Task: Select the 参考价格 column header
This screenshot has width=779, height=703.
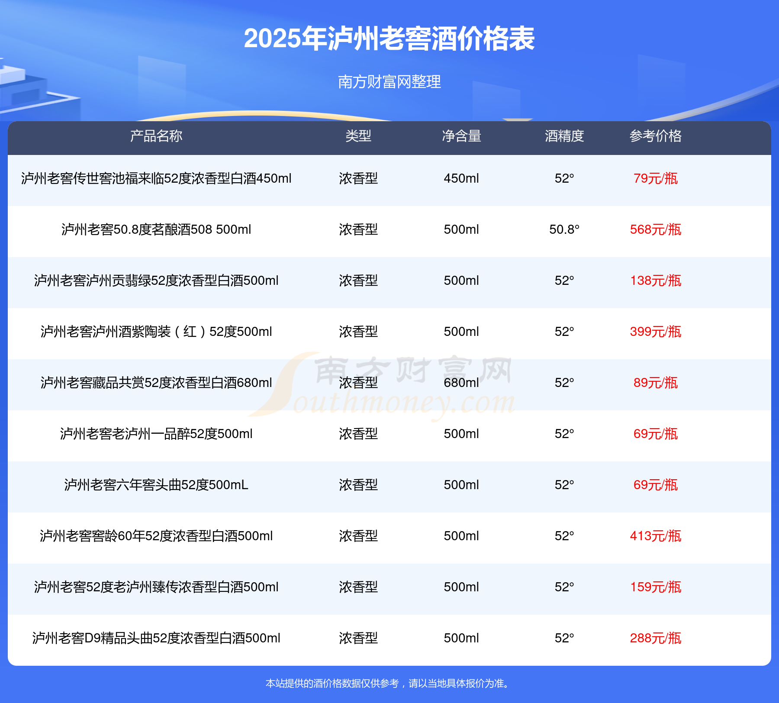Action: (656, 136)
